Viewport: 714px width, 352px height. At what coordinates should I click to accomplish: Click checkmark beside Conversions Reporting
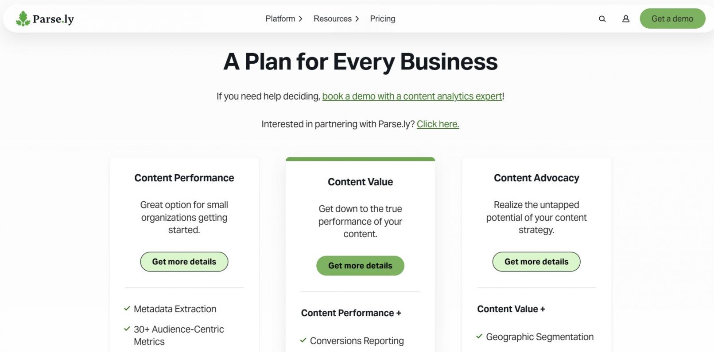pos(303,341)
